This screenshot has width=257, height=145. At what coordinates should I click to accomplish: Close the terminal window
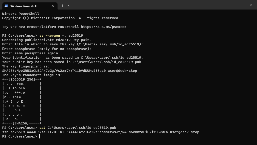(x=252, y=5)
